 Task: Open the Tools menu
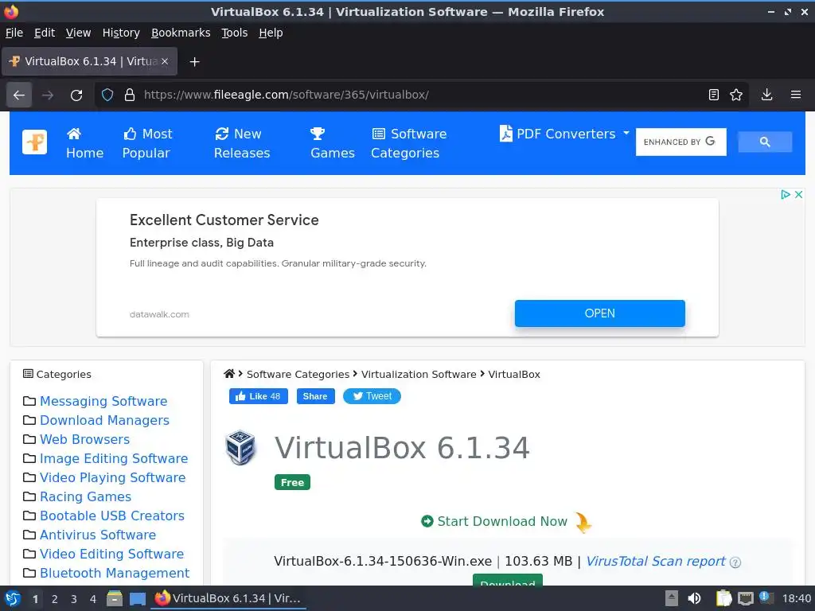pyautogui.click(x=235, y=33)
